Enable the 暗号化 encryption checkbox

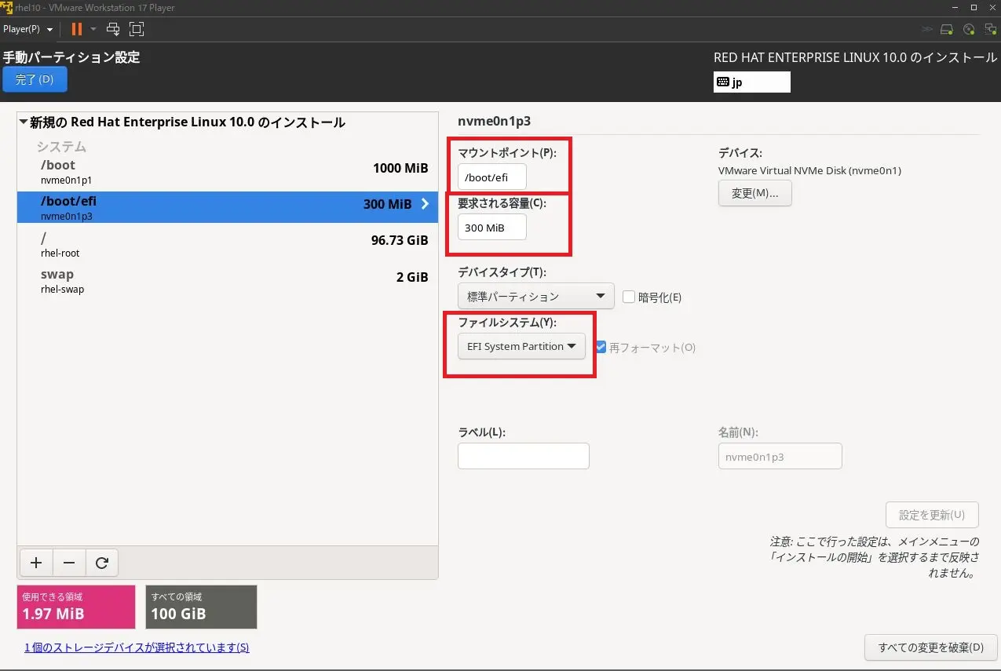click(629, 297)
